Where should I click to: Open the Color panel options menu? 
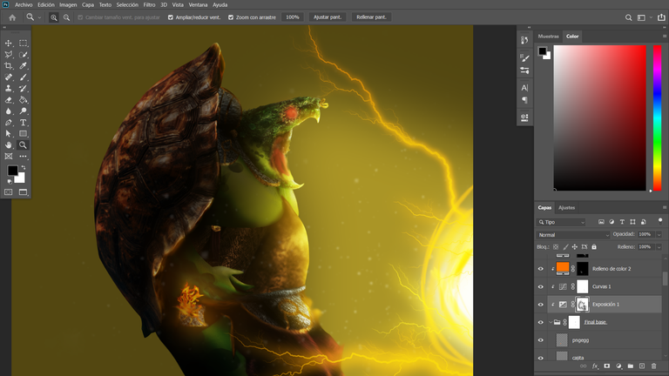(665, 37)
